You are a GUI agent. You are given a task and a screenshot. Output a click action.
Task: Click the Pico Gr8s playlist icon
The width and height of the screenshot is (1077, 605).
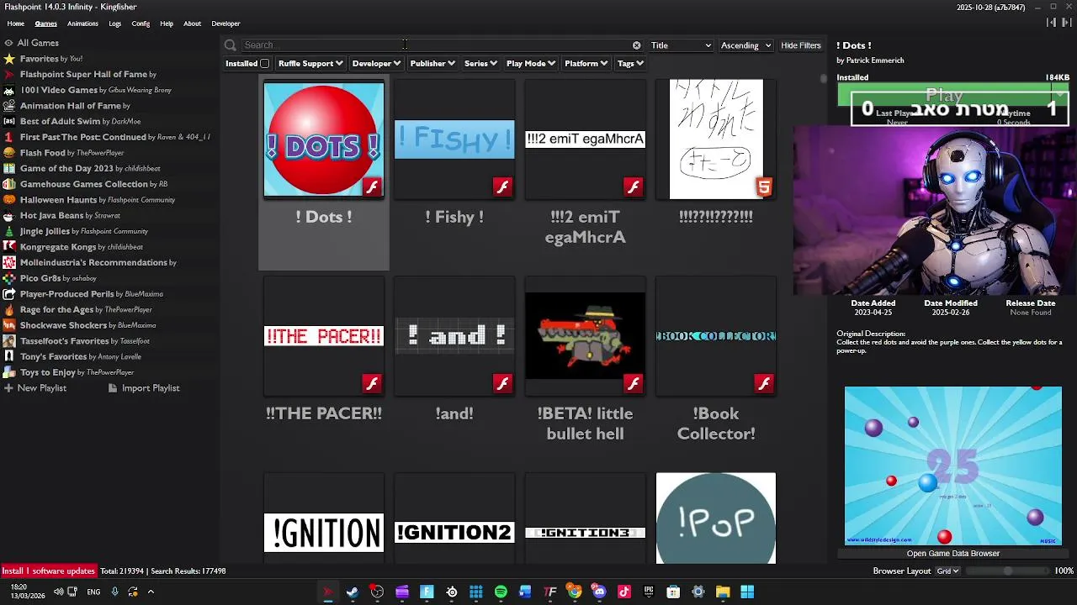9,278
